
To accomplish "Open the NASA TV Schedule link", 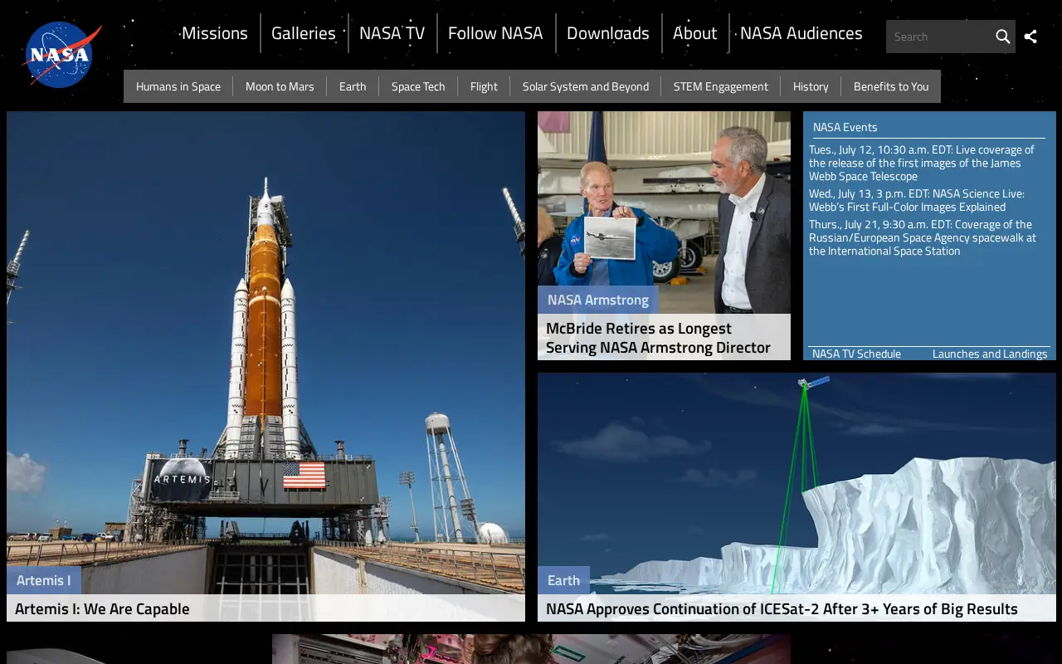I will pyautogui.click(x=856, y=354).
